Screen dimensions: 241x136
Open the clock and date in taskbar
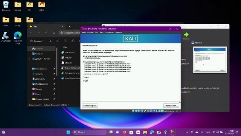pyautogui.click(x=230, y=132)
